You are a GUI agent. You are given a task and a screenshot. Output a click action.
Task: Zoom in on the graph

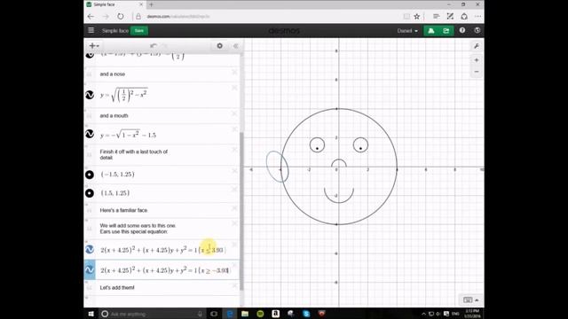tap(477, 60)
